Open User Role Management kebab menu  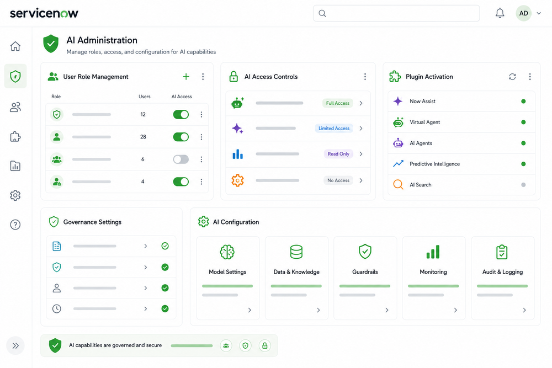[203, 76]
